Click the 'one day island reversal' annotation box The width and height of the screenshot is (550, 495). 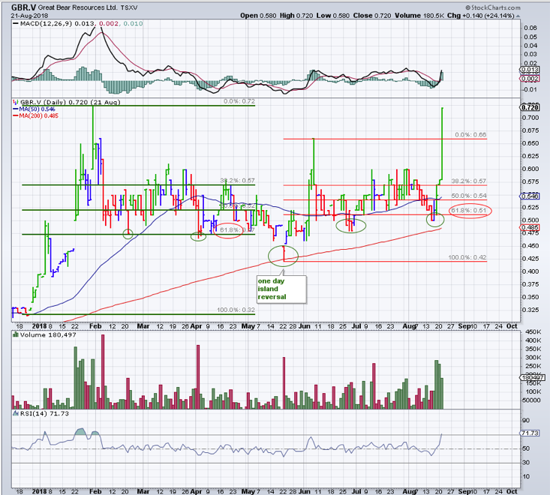[x=281, y=289]
